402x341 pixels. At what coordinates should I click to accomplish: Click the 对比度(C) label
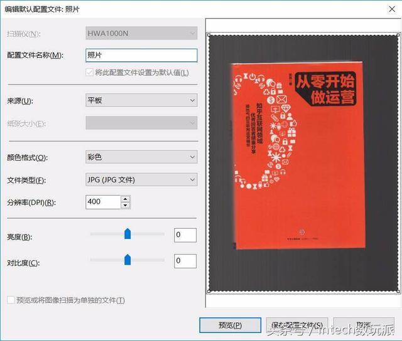(23, 263)
